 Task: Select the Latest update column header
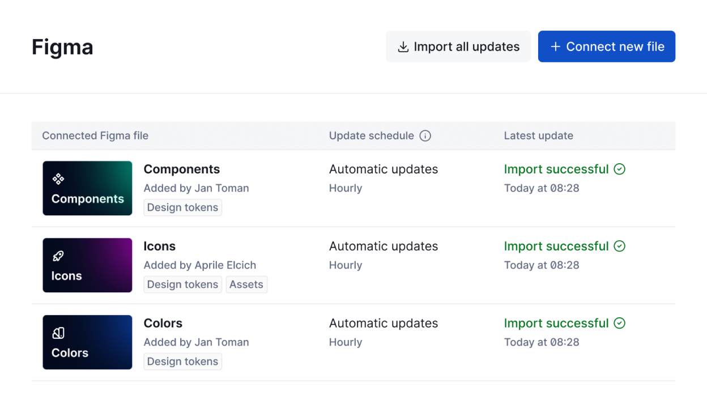coord(538,135)
